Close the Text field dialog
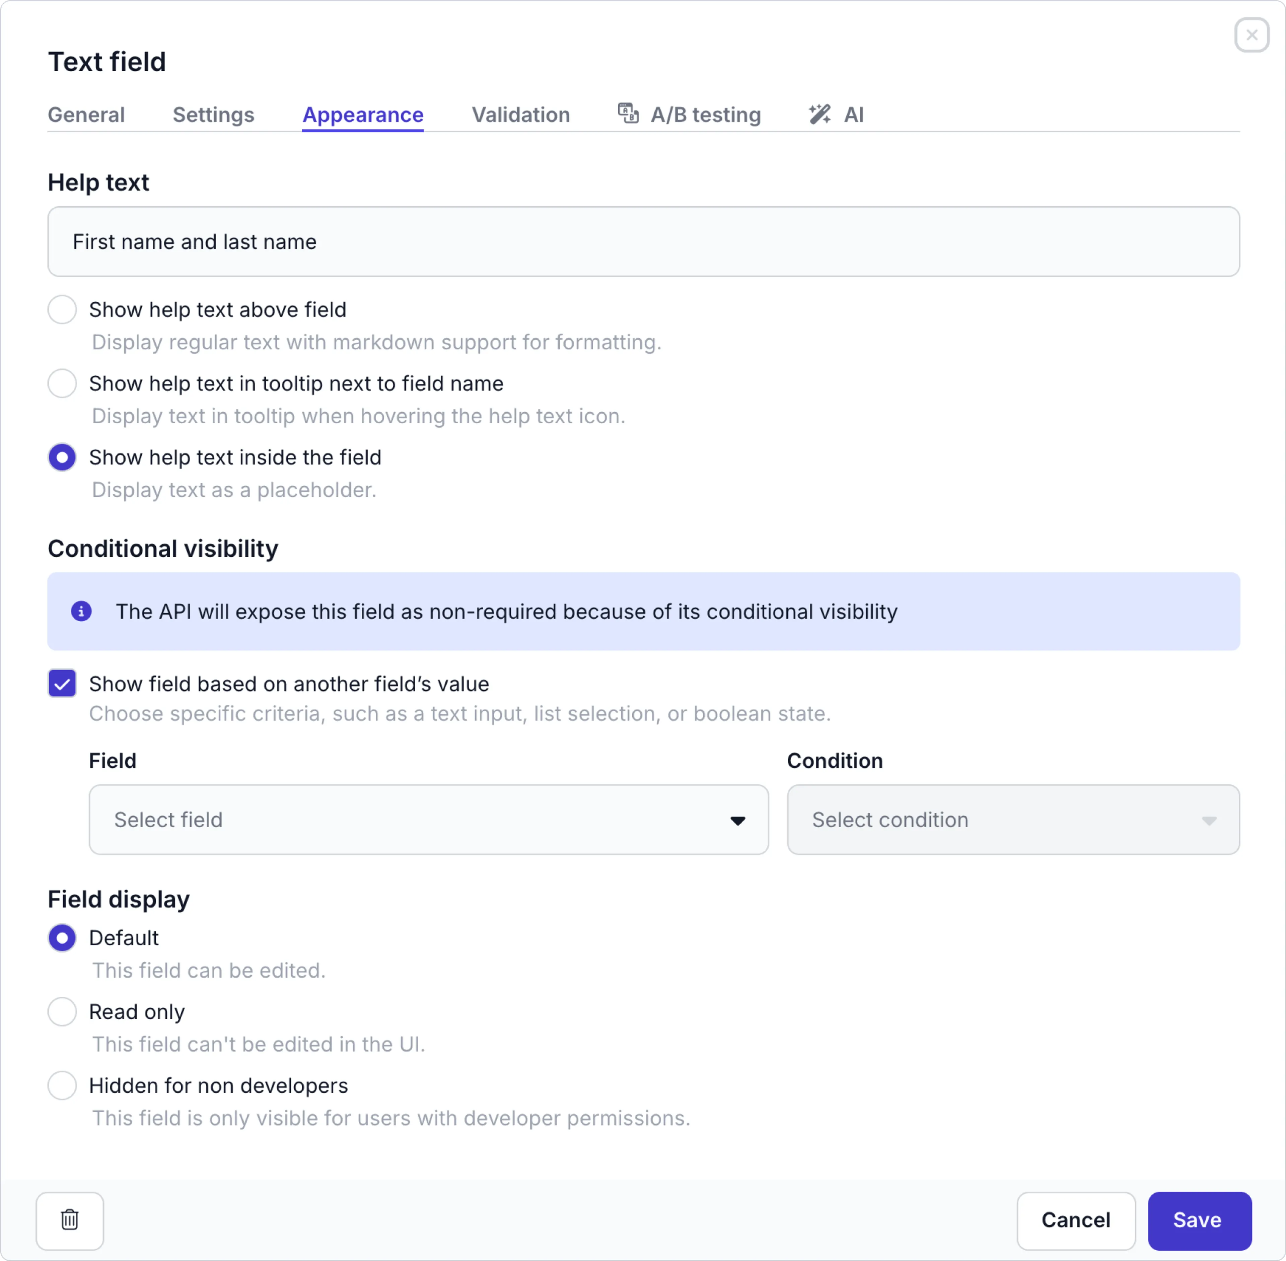Image resolution: width=1286 pixels, height=1261 pixels. 1252,35
